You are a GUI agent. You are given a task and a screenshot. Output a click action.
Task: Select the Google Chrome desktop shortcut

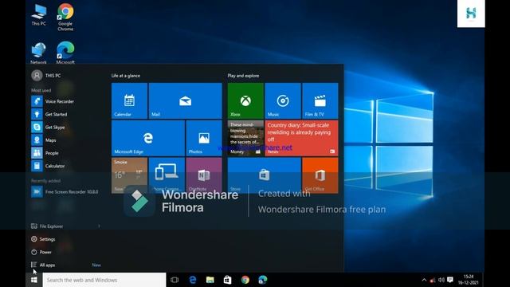click(65, 17)
